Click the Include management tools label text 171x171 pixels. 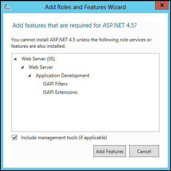click(x=64, y=138)
